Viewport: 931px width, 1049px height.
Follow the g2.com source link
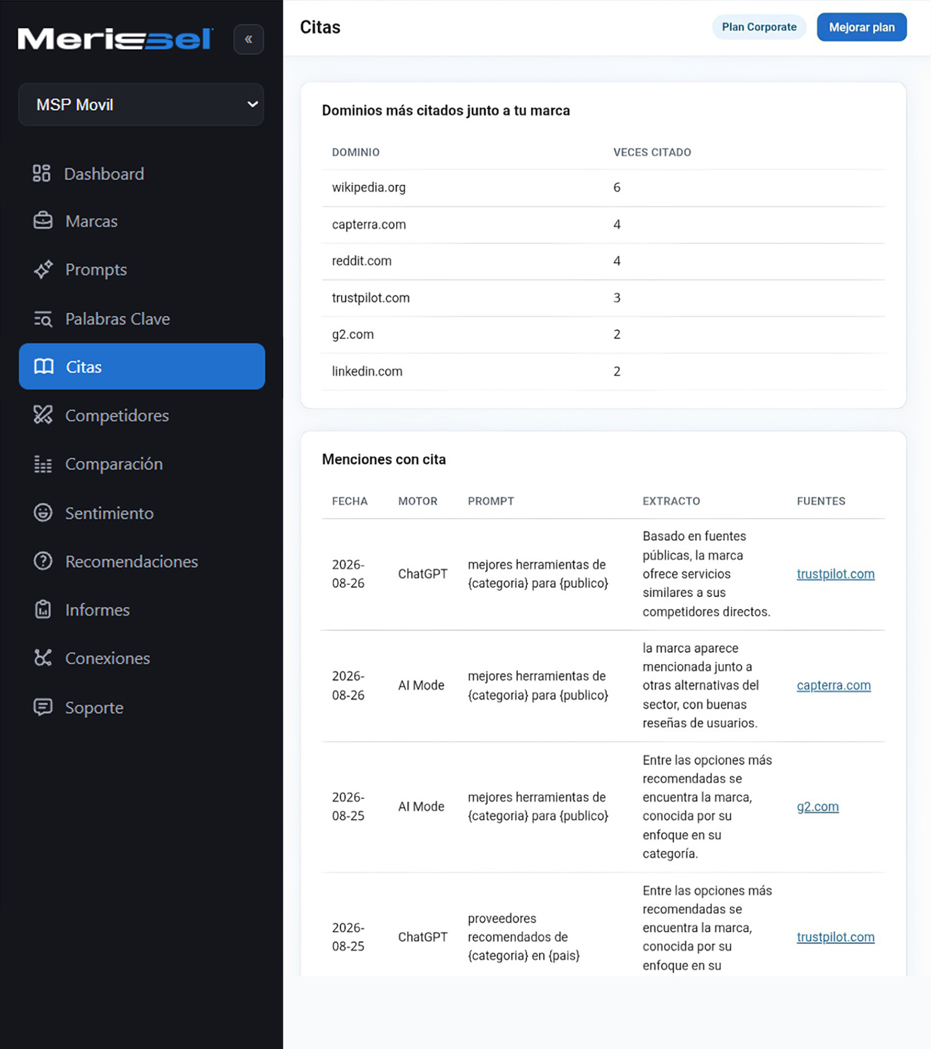[x=818, y=806]
